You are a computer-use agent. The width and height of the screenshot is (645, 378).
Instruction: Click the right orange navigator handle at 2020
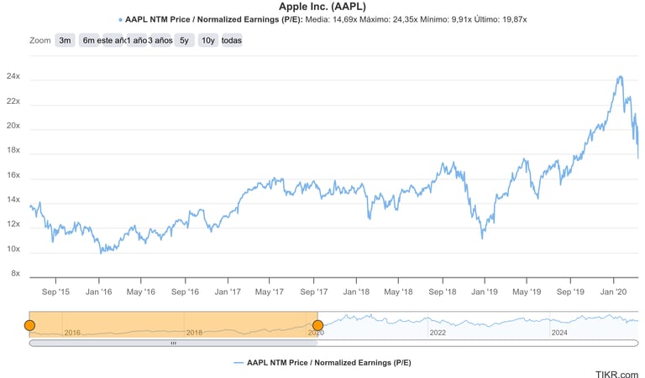coord(317,325)
